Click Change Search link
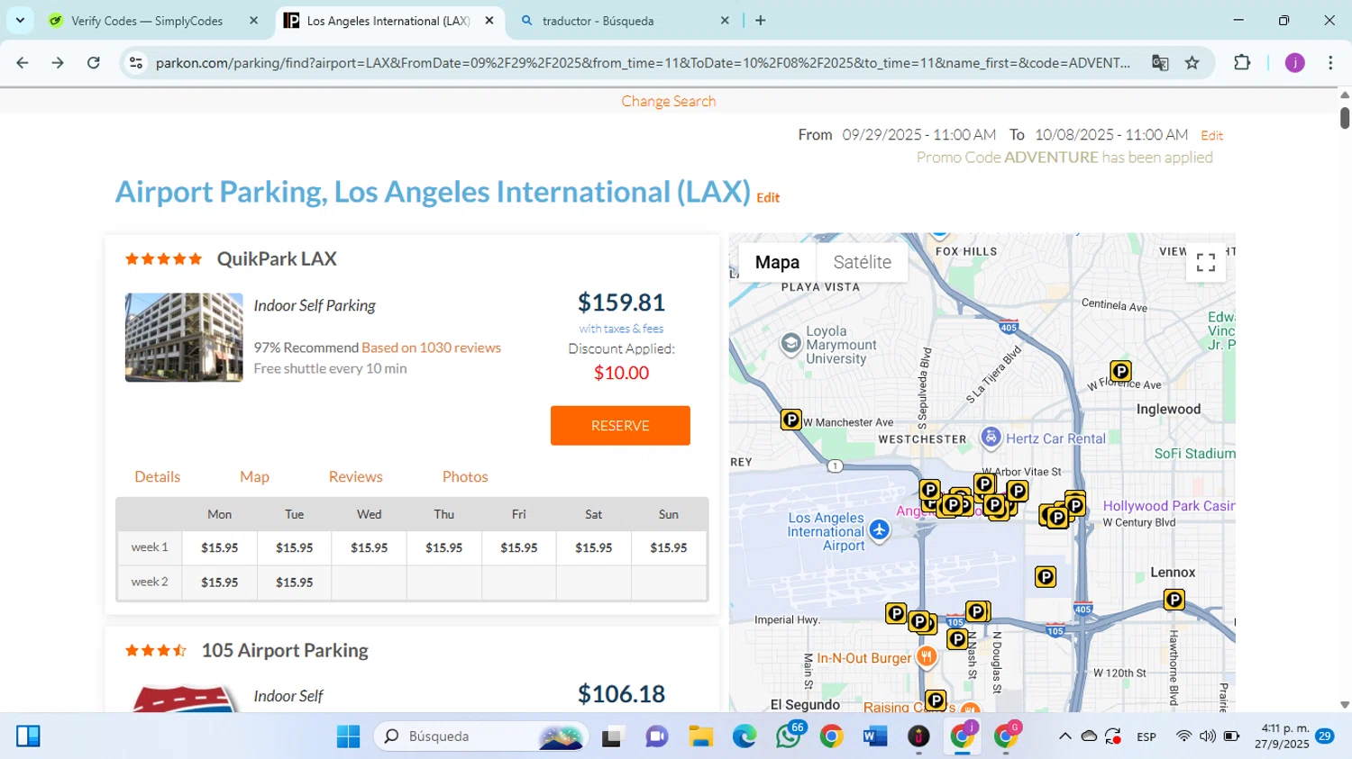Viewport: 1352px width, 759px height. [669, 101]
